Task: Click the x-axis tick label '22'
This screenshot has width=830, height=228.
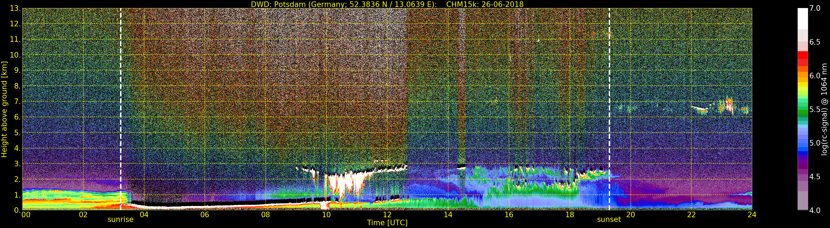Action: click(x=691, y=215)
